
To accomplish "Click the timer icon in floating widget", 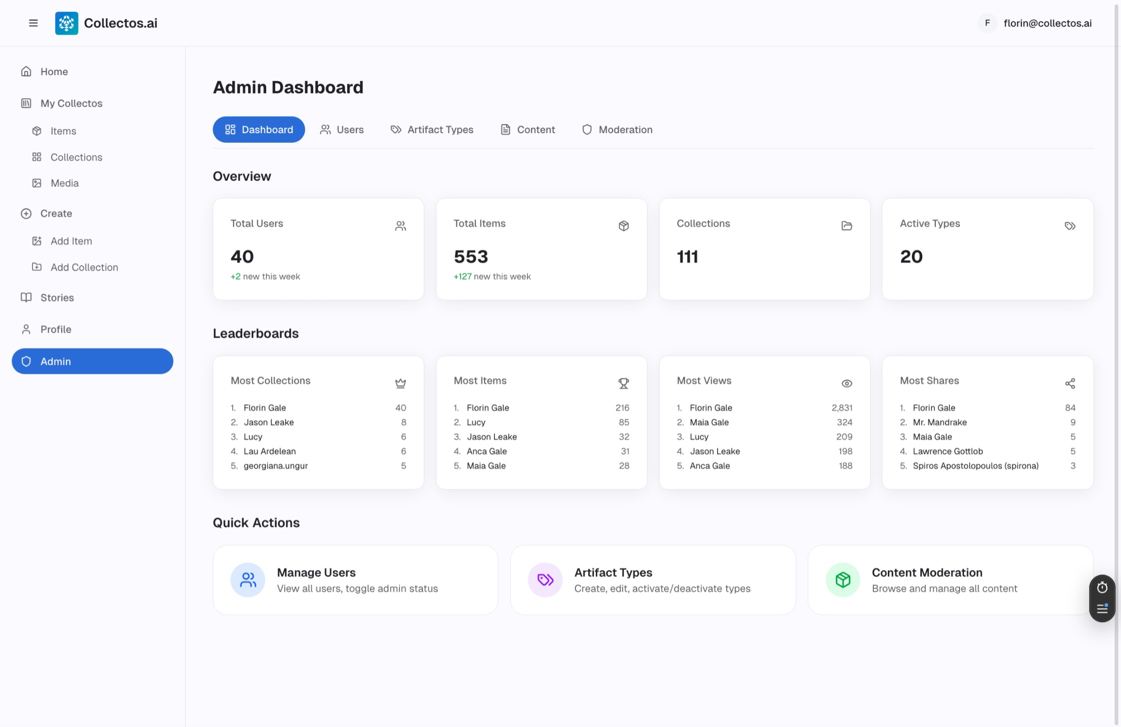I will [1102, 587].
